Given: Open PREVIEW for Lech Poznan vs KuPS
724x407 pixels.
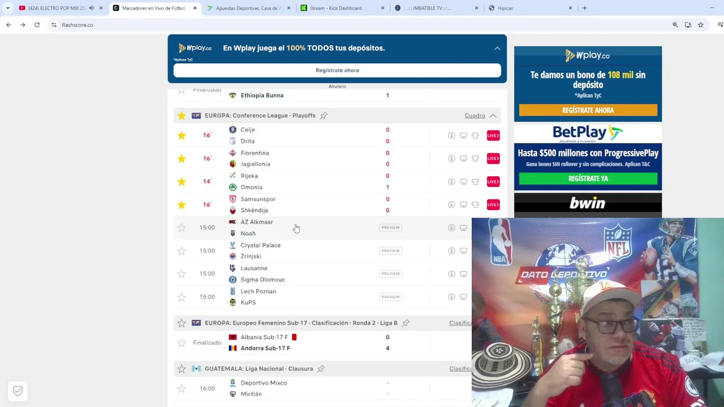Looking at the screenshot, I should [390, 297].
